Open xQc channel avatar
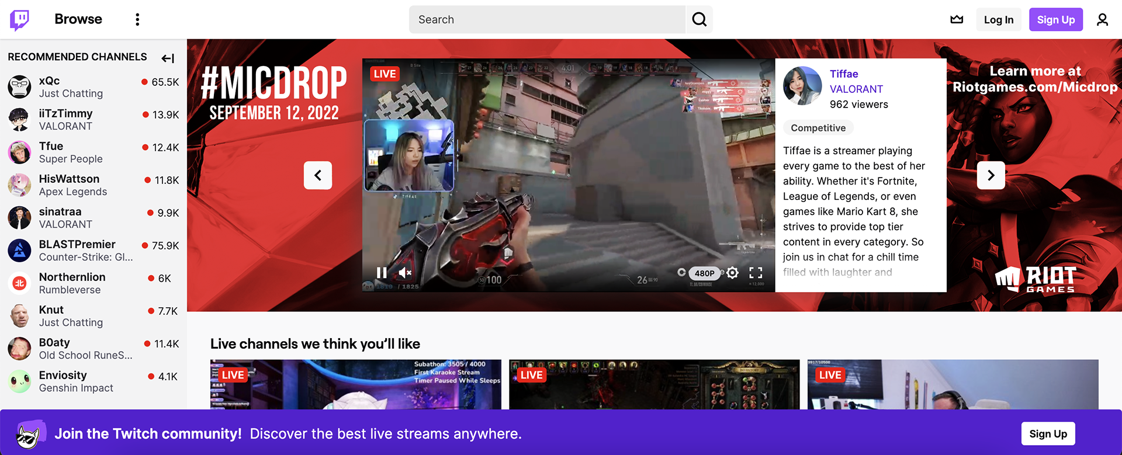The image size is (1122, 455). (19, 87)
